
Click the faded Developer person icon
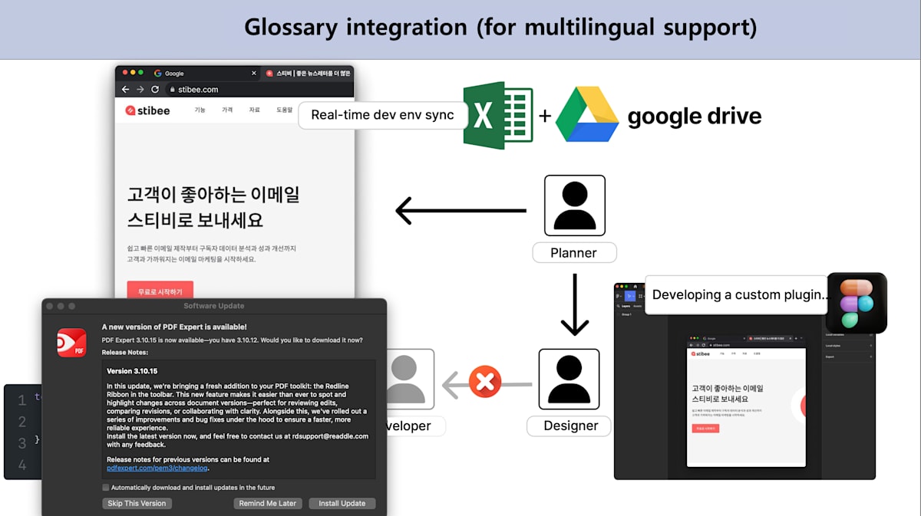pos(411,380)
